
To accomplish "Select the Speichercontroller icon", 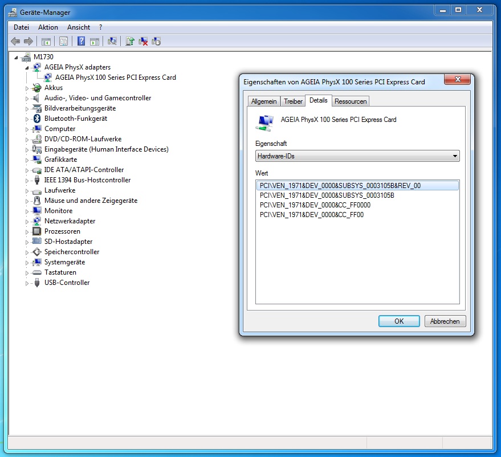I will pos(37,252).
